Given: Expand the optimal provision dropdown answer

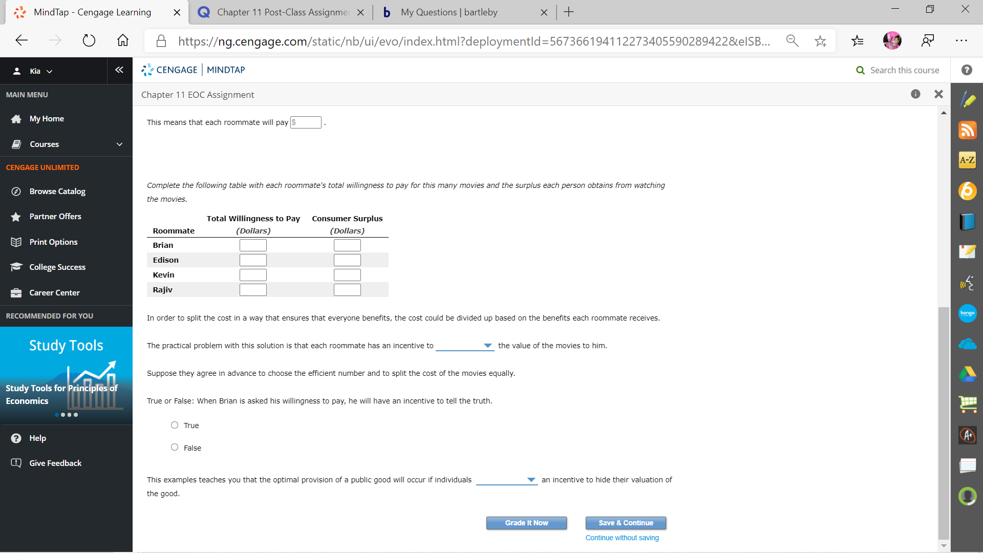Looking at the screenshot, I should (x=532, y=480).
